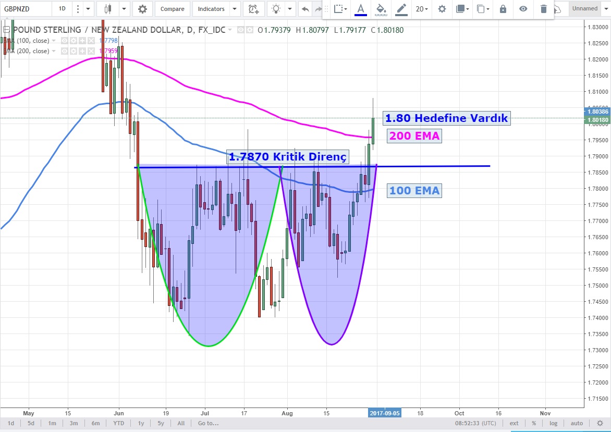Viewport: 611px width, 432px height.
Task: Click the candlestick chart style icon
Action: (108, 9)
